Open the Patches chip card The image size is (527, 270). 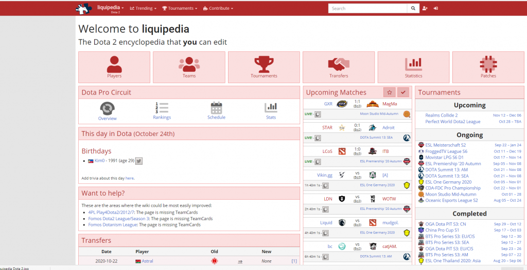coord(488,67)
